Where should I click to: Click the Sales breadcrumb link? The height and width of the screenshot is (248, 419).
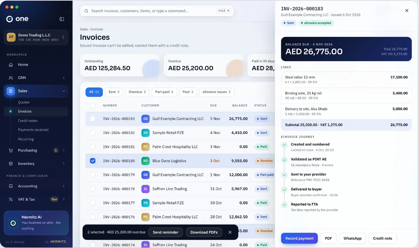coord(84,29)
